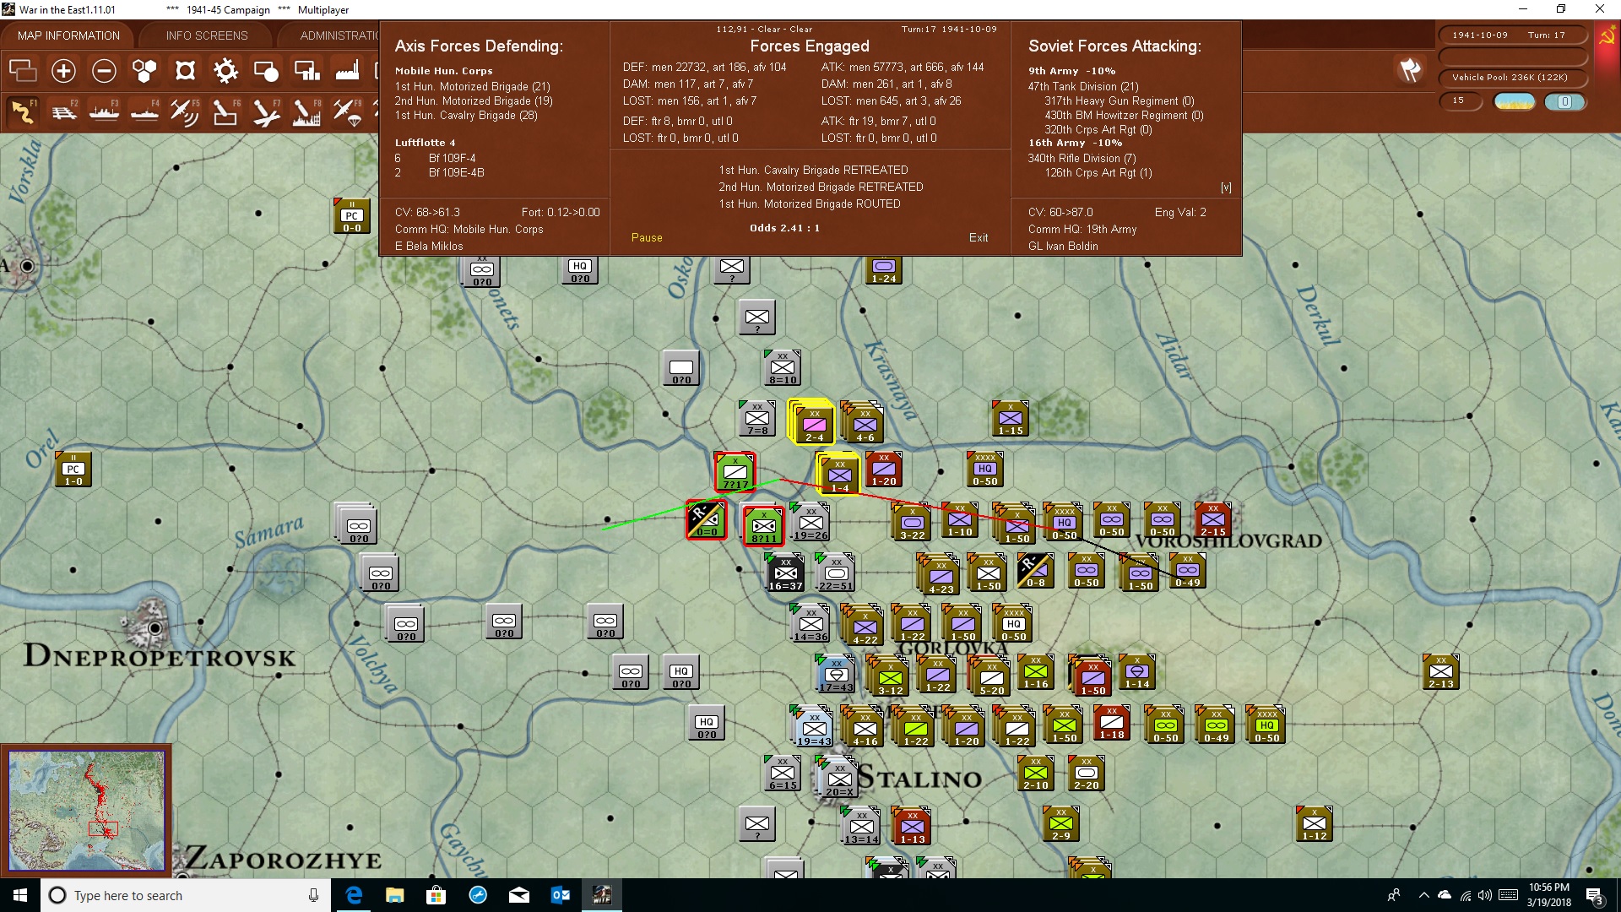This screenshot has height=912, width=1621.
Task: Click the 1-15 Soviet counter
Action: click(1010, 419)
